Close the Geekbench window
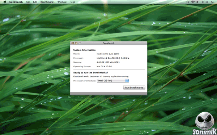The image size is (217, 135). click(x=73, y=43)
